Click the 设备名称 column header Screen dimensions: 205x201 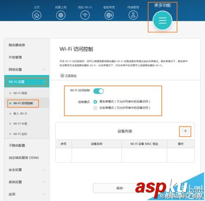click(97, 144)
